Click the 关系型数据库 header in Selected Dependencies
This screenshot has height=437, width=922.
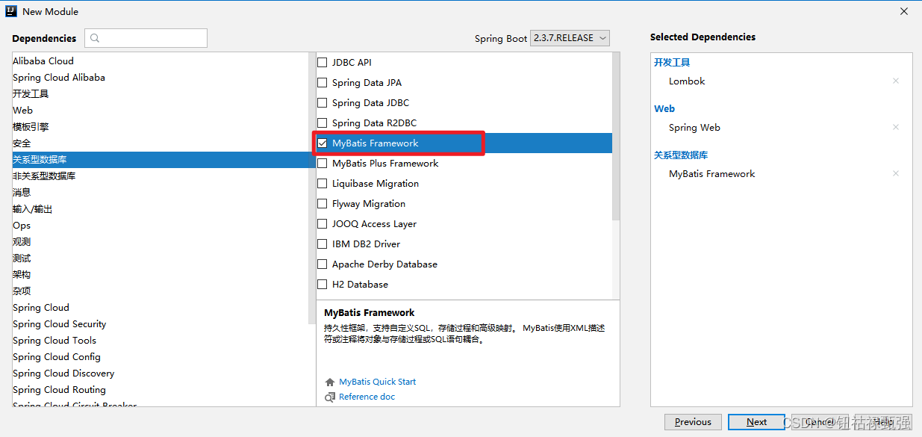[681, 155]
